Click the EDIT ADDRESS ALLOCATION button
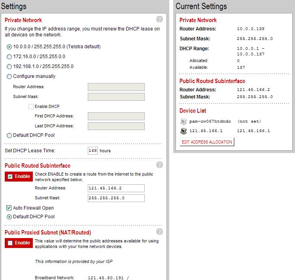This screenshot has width=295, height=280. [207, 142]
